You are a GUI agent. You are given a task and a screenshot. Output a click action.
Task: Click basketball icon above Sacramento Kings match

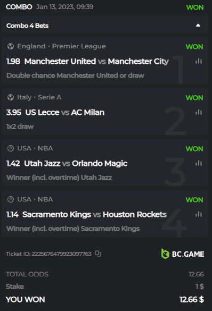click(11, 199)
